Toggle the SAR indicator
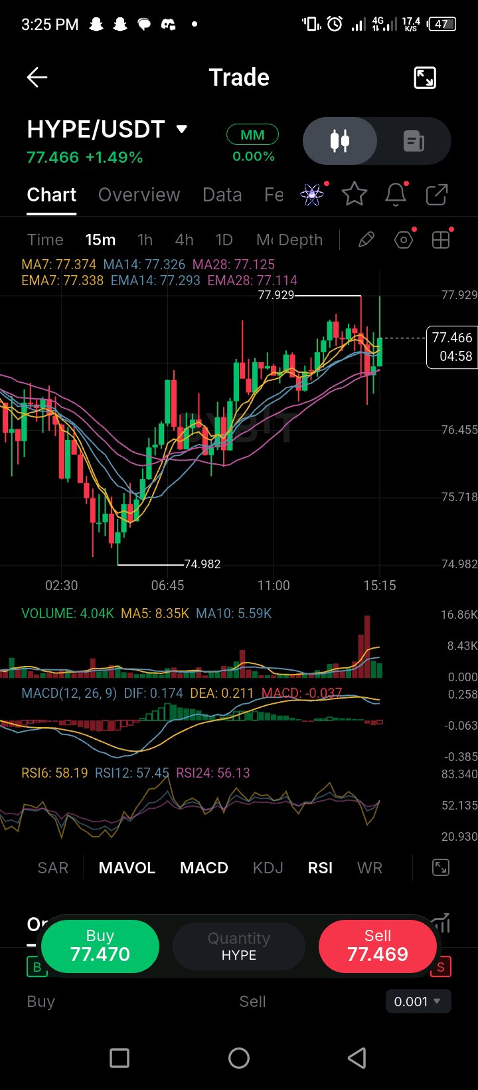The image size is (478, 1090). pos(53,868)
